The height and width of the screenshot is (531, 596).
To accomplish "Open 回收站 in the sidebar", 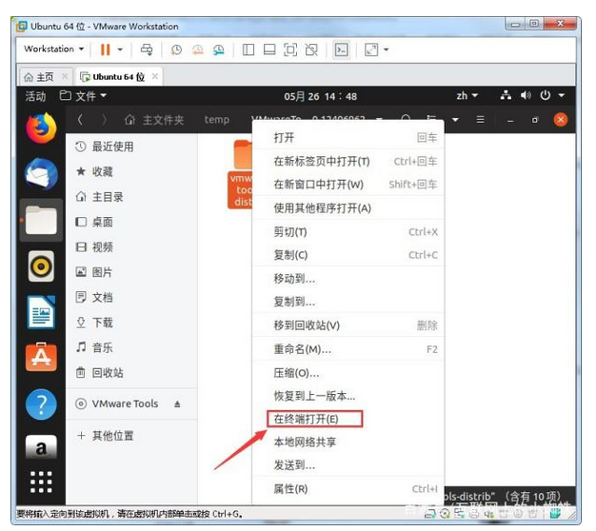I will click(131, 373).
